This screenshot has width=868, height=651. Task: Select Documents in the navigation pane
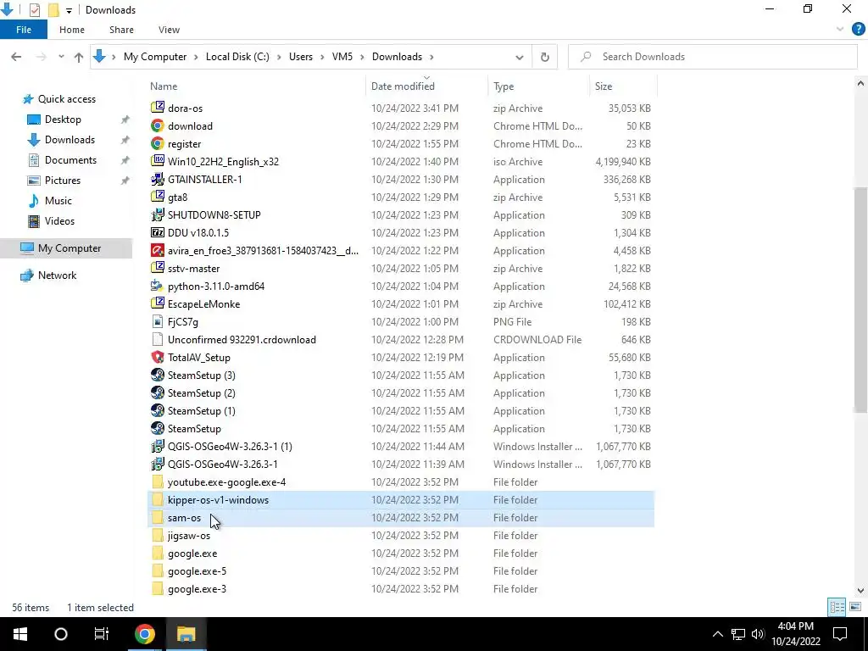click(x=70, y=160)
